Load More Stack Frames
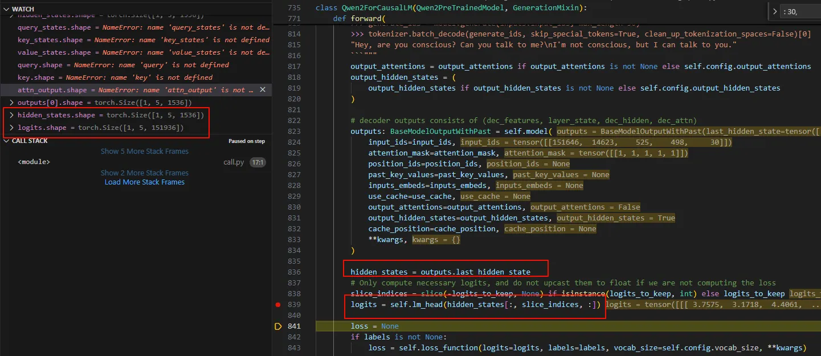This screenshot has width=821, height=356. coord(145,182)
